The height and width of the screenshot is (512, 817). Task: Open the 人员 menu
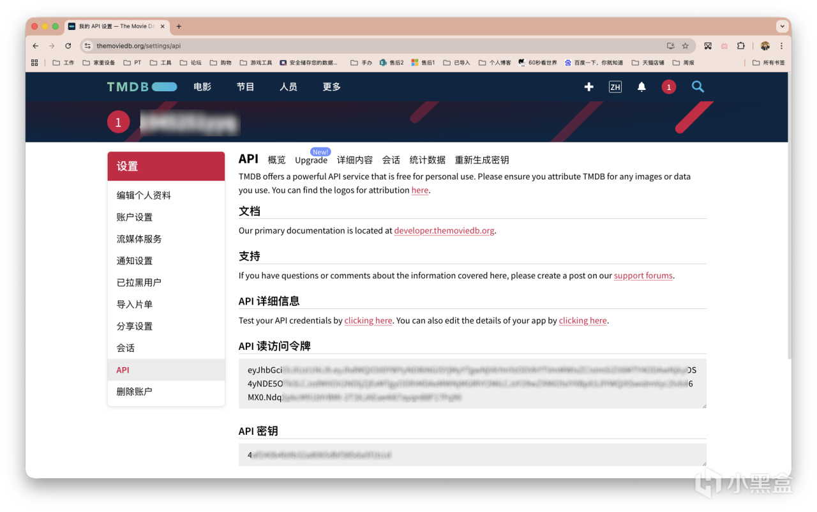pos(289,87)
